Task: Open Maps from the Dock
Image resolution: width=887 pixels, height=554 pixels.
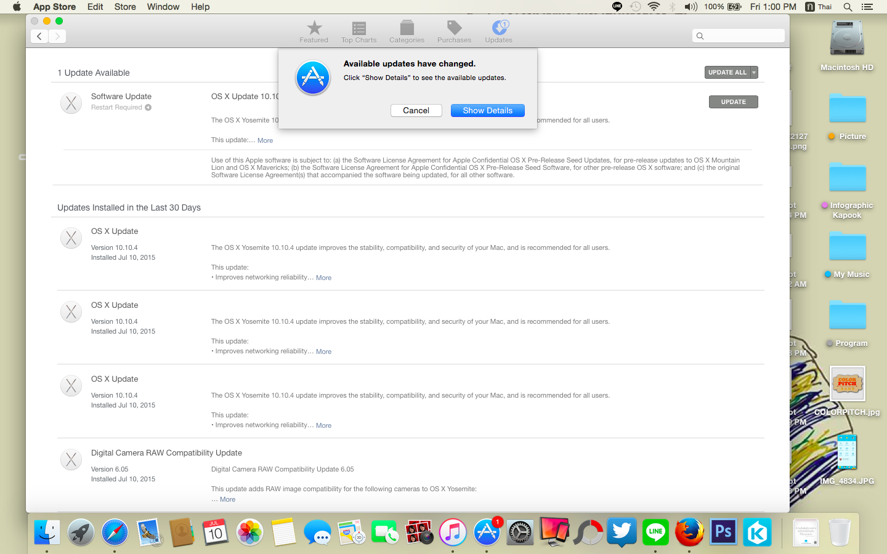Action: 352,532
